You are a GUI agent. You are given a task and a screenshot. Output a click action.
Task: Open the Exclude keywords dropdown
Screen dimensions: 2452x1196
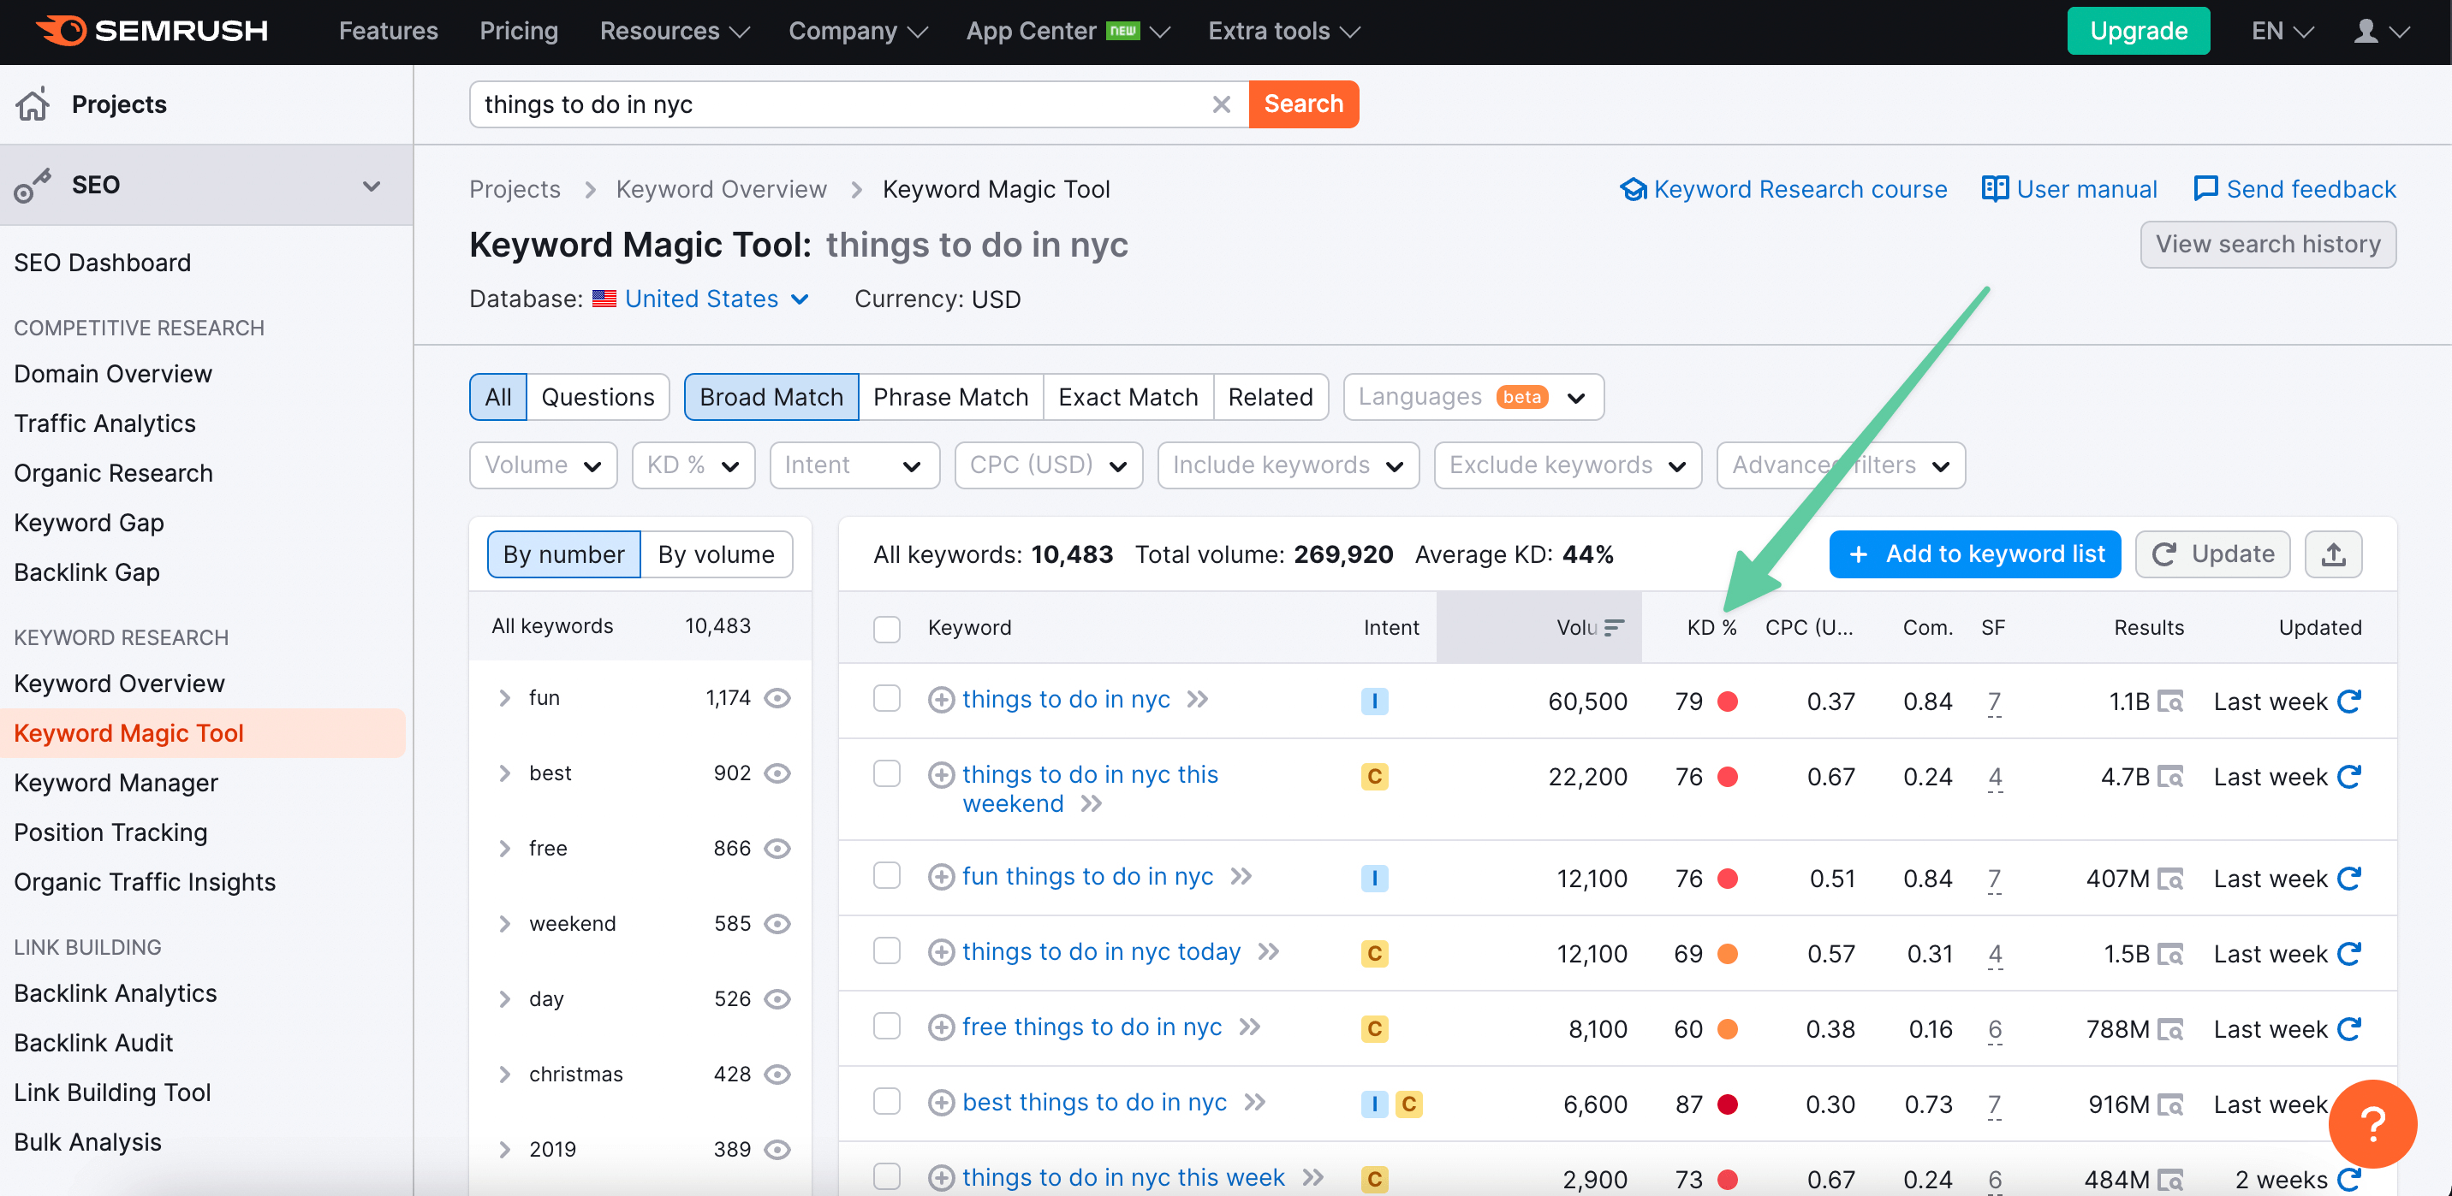point(1567,465)
